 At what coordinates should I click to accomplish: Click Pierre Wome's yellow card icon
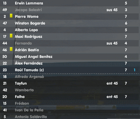tap(11, 16)
